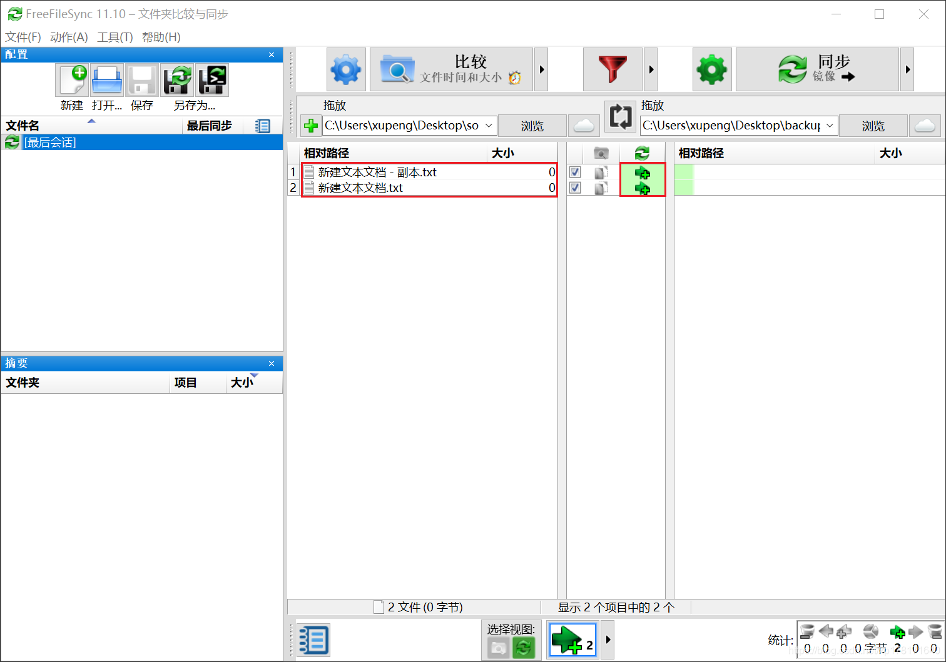Sort summary by 文件夹 header
Image resolution: width=946 pixels, height=662 pixels.
coord(85,383)
